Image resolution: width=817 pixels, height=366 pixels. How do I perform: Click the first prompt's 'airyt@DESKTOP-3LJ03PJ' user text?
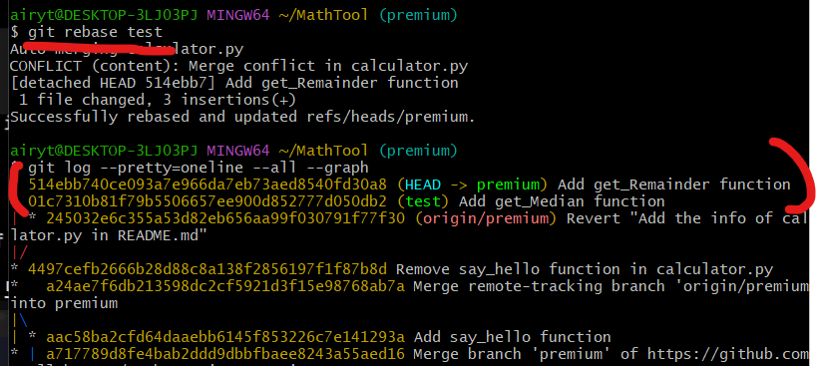104,15
